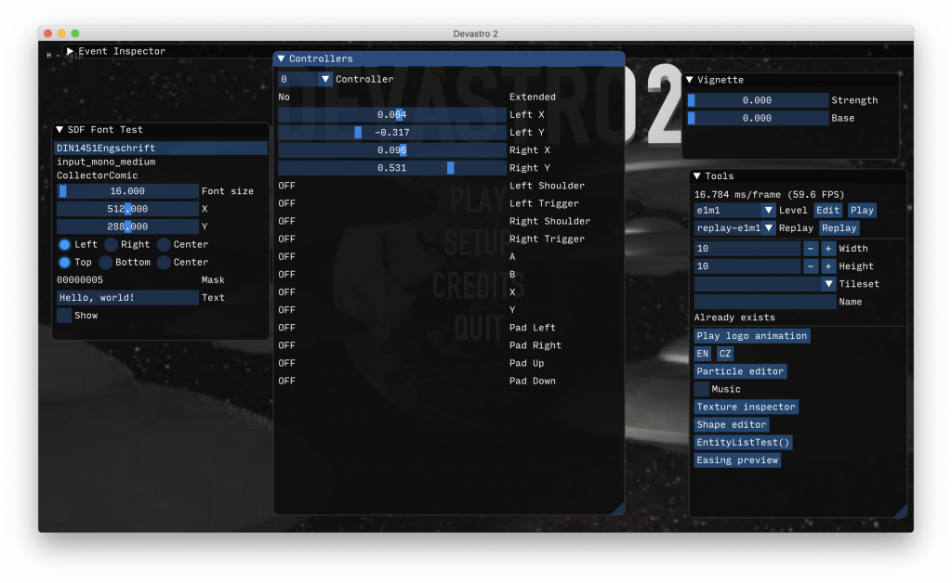Decrease Width with the minus button
Screen dimensions: 952x583
(811, 249)
